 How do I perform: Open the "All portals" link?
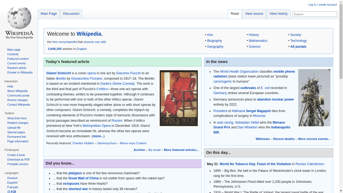point(298,46)
